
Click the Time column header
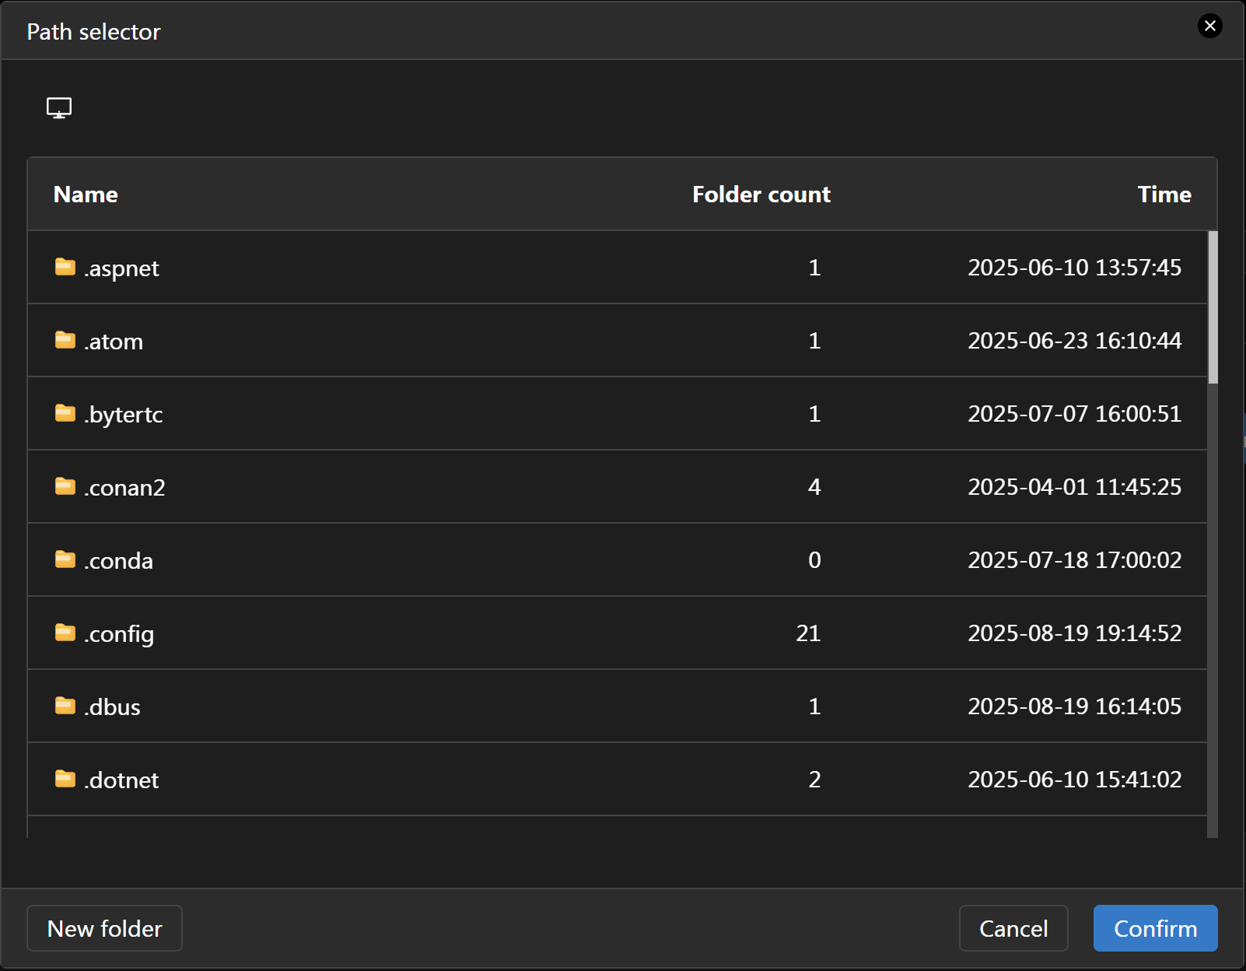(1164, 195)
